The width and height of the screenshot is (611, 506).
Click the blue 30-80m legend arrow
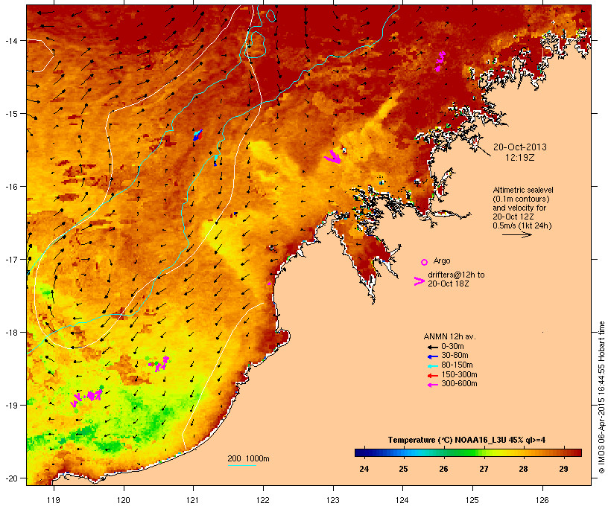(x=432, y=356)
